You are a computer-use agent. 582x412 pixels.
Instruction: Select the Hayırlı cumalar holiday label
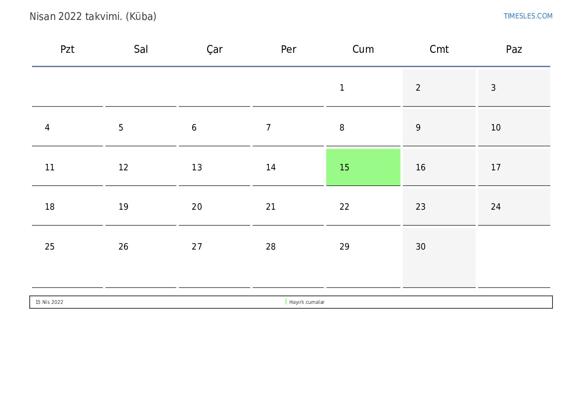pyautogui.click(x=307, y=302)
